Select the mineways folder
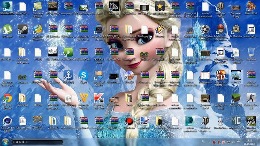Screen dimensions: 260x146 (x=23, y=100)
